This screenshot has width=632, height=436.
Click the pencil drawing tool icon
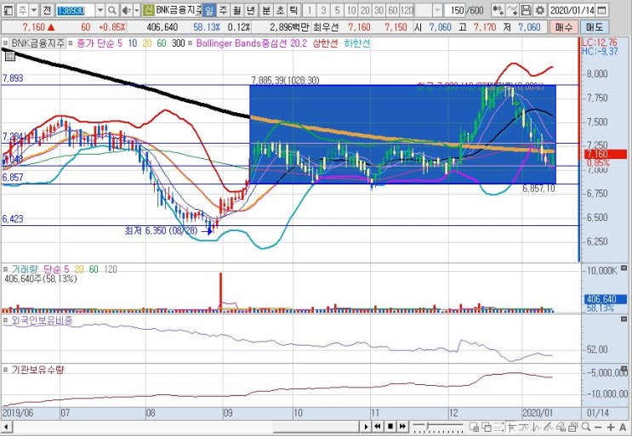(547, 427)
